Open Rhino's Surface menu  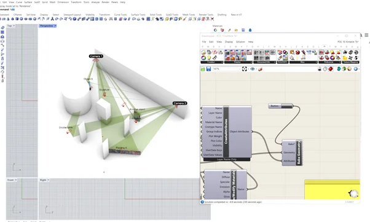[x=28, y=2]
